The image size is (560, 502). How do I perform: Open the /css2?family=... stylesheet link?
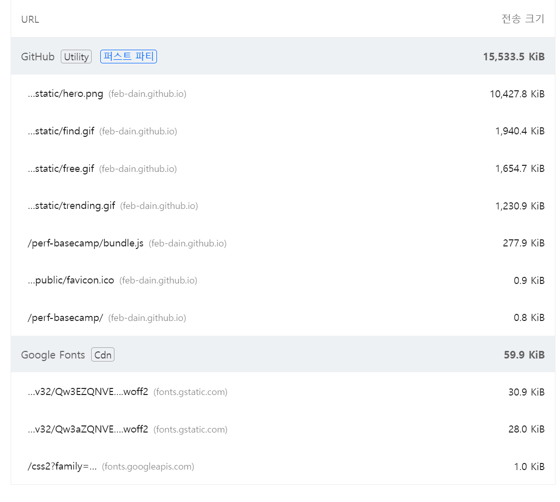tap(62, 467)
